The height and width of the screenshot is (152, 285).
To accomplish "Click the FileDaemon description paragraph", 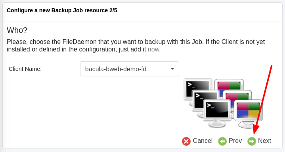I will pyautogui.click(x=136, y=46).
